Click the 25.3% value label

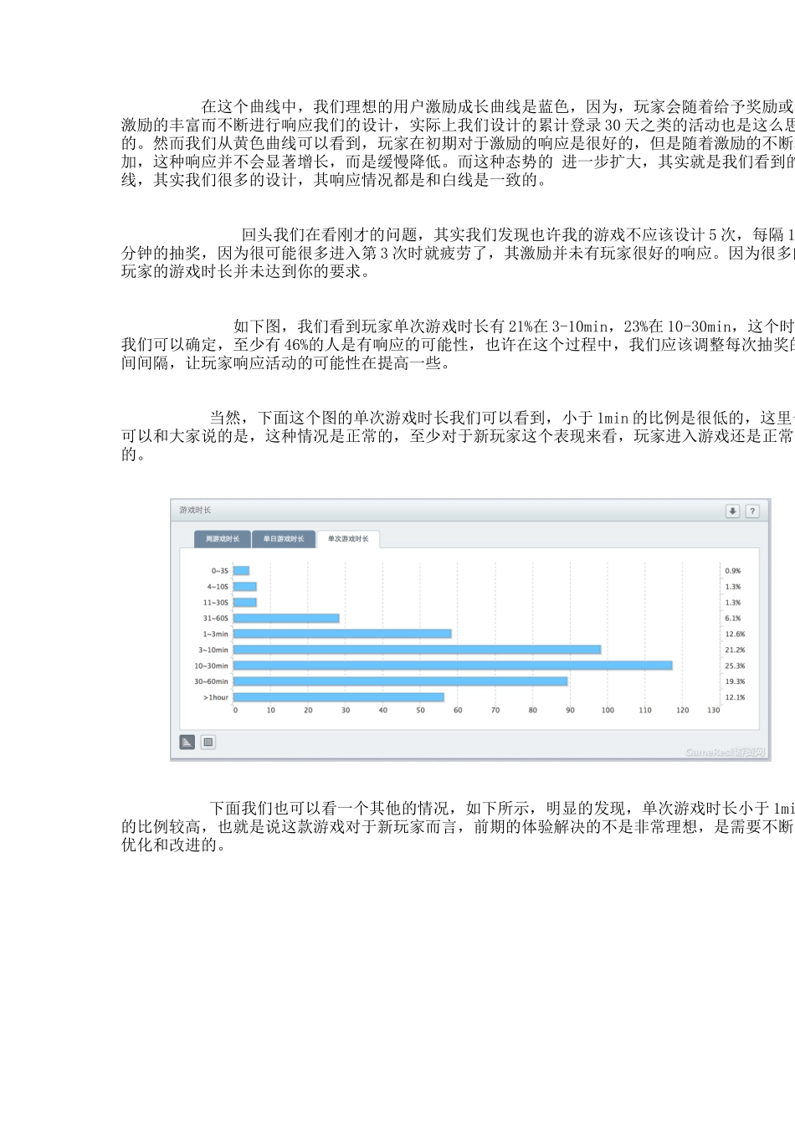735,666
